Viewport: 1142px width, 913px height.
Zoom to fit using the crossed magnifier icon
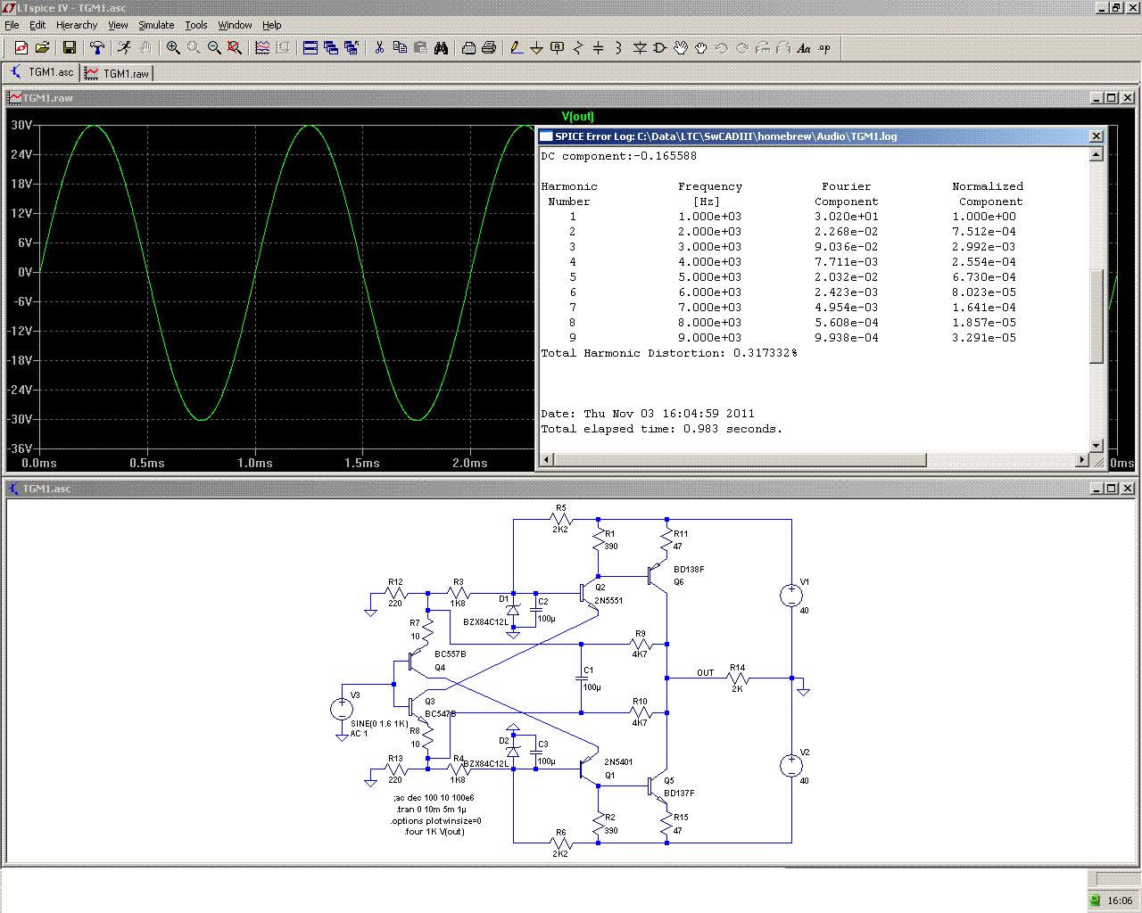tap(235, 48)
